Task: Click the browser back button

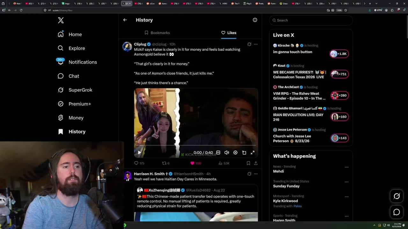Action: (x=10, y=10)
